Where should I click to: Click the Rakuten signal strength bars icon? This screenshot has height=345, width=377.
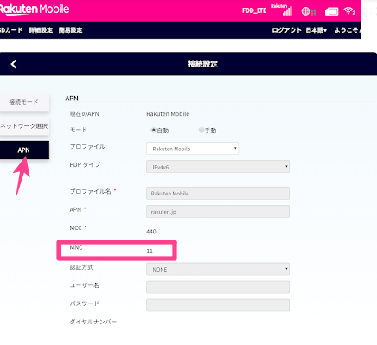click(x=282, y=10)
